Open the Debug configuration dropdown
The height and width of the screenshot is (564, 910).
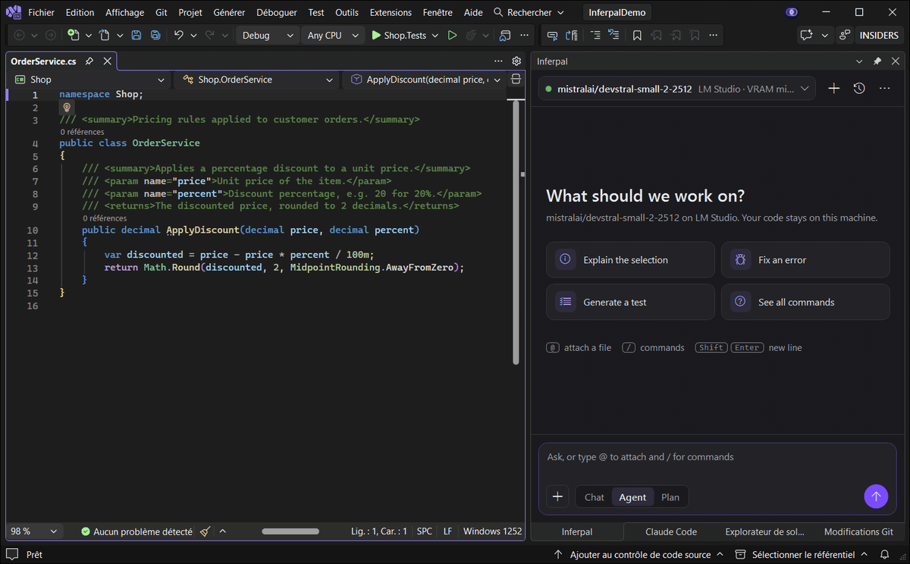pyautogui.click(x=268, y=35)
